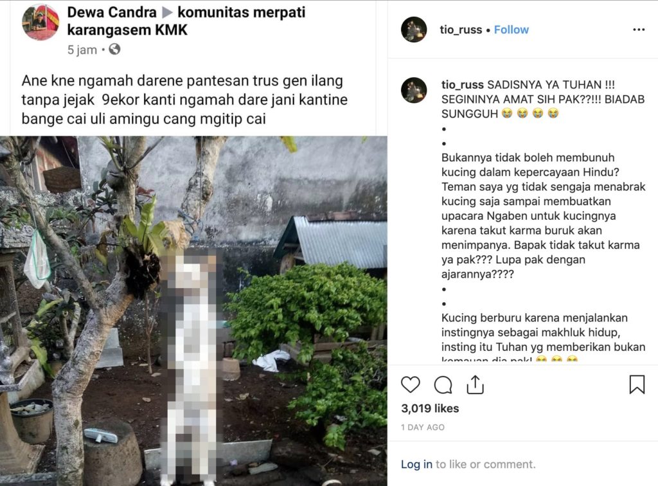Click the public globe privacy icon

[114, 50]
